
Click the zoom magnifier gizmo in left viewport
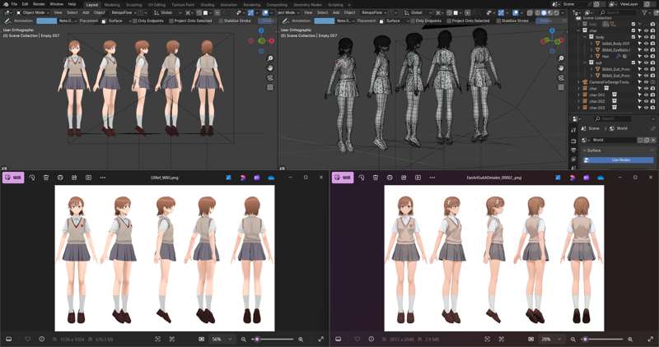[270, 58]
